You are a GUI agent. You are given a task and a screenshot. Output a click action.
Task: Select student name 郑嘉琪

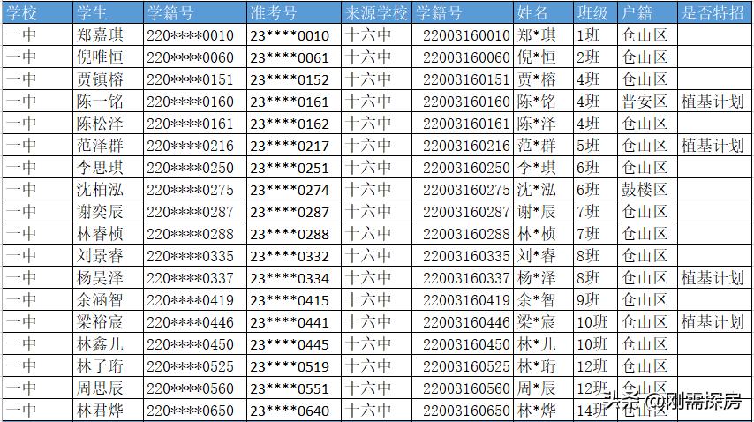[100, 35]
